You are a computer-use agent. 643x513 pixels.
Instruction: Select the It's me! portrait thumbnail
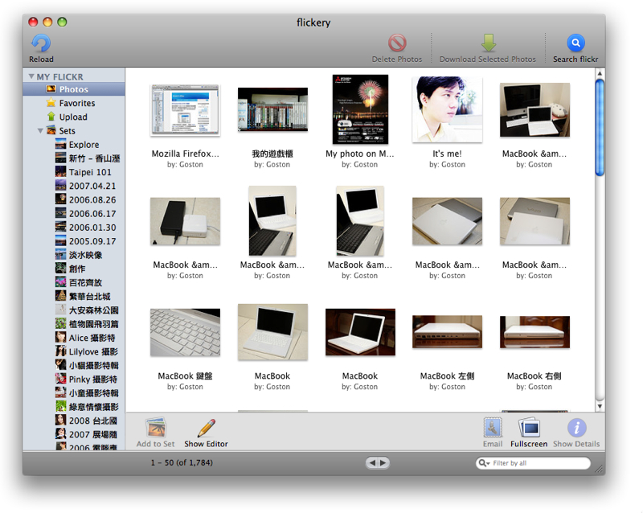[x=447, y=109]
